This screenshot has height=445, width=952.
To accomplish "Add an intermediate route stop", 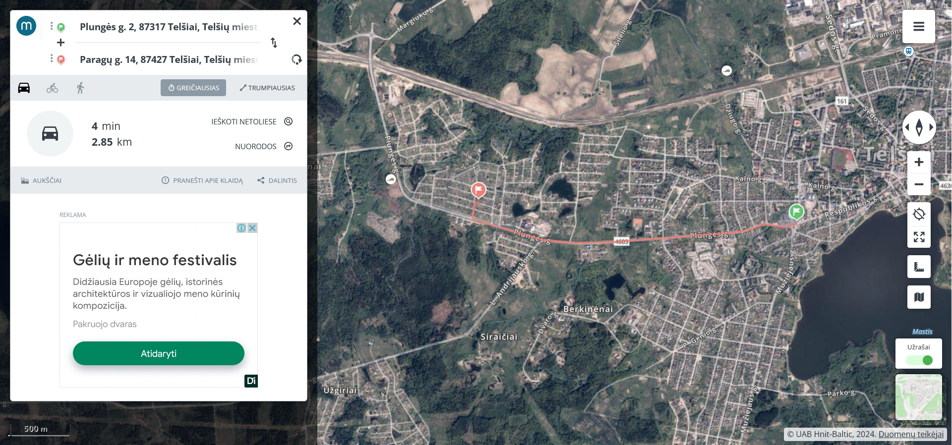I will [x=60, y=43].
